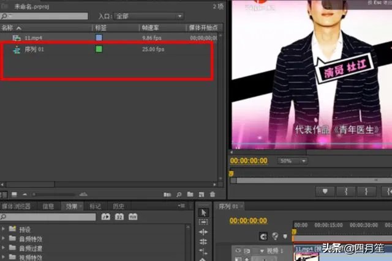The width and height of the screenshot is (392, 261).
Task: Switch Project panel to list view
Action: 4,194
